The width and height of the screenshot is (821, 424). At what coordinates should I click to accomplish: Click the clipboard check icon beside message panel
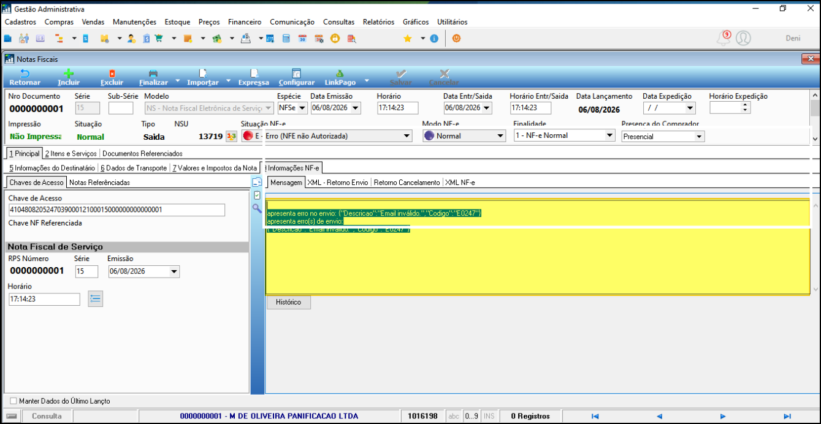(x=257, y=195)
